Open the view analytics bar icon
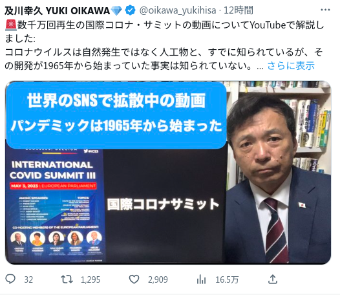 pos(202,279)
